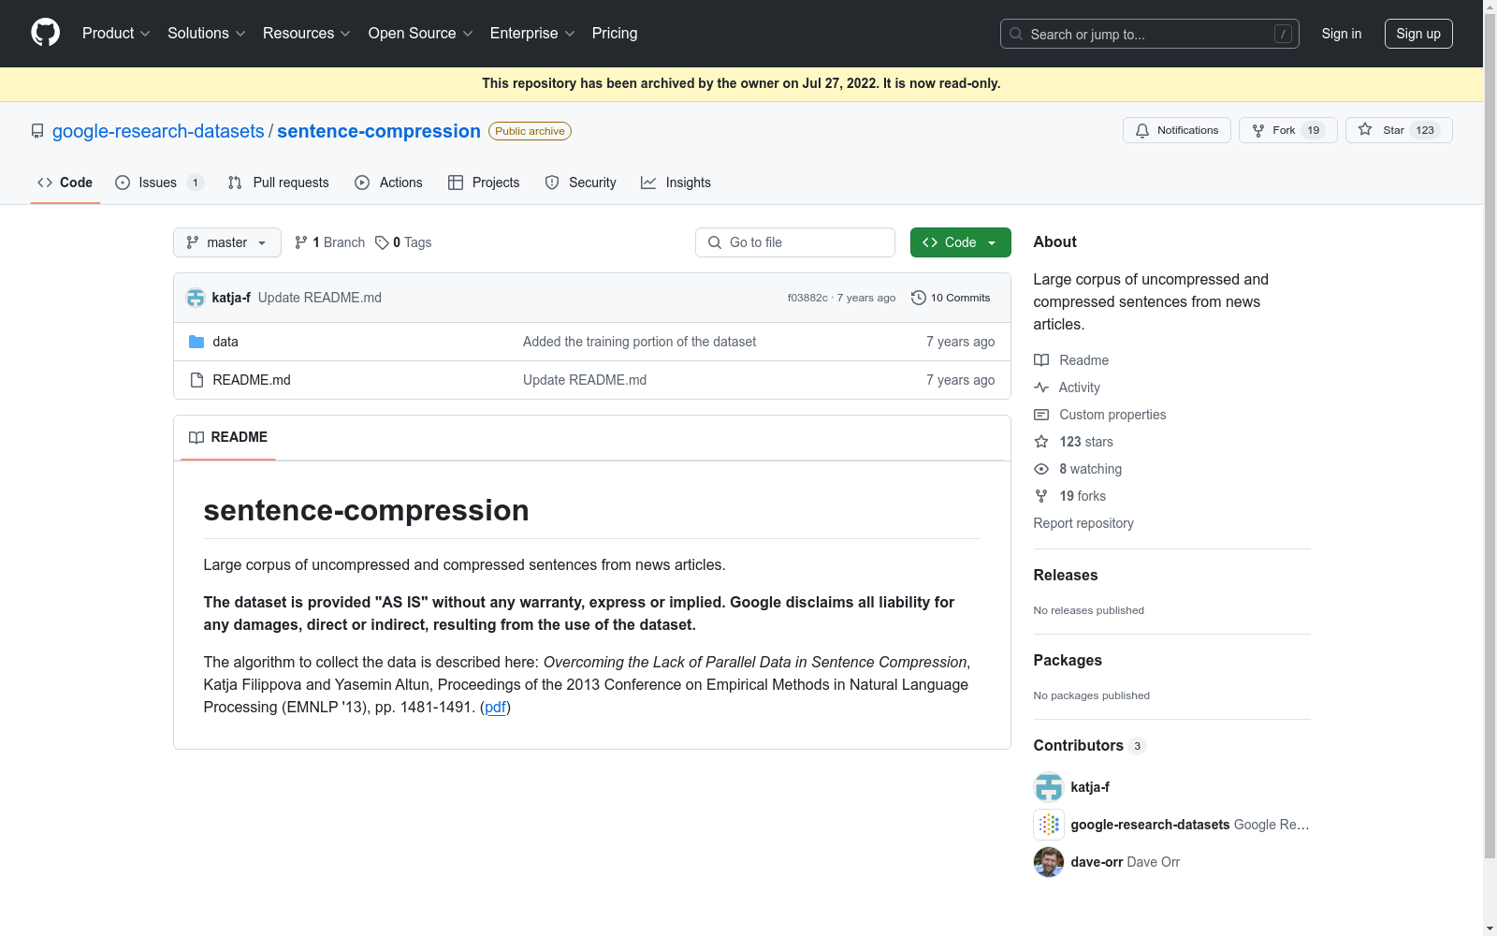
Task: Click the Notifications bell icon
Action: (1142, 130)
